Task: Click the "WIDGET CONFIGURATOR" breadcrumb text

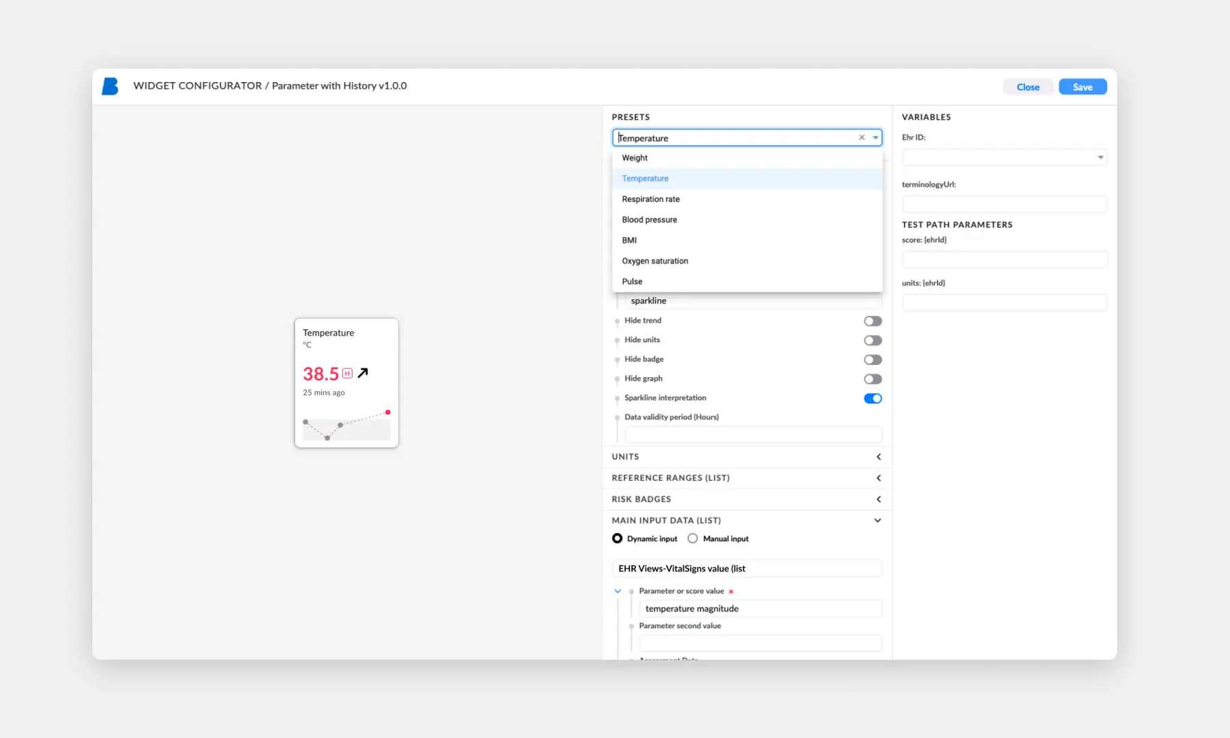Action: coord(197,85)
